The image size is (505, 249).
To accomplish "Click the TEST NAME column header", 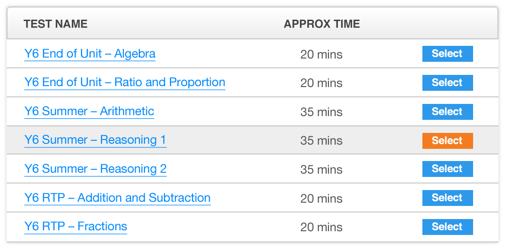I will pyautogui.click(x=55, y=24).
